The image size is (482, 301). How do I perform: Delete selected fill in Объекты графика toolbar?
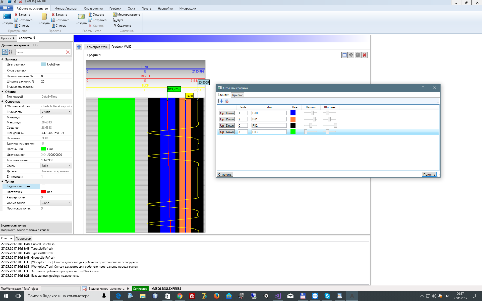tap(227, 101)
